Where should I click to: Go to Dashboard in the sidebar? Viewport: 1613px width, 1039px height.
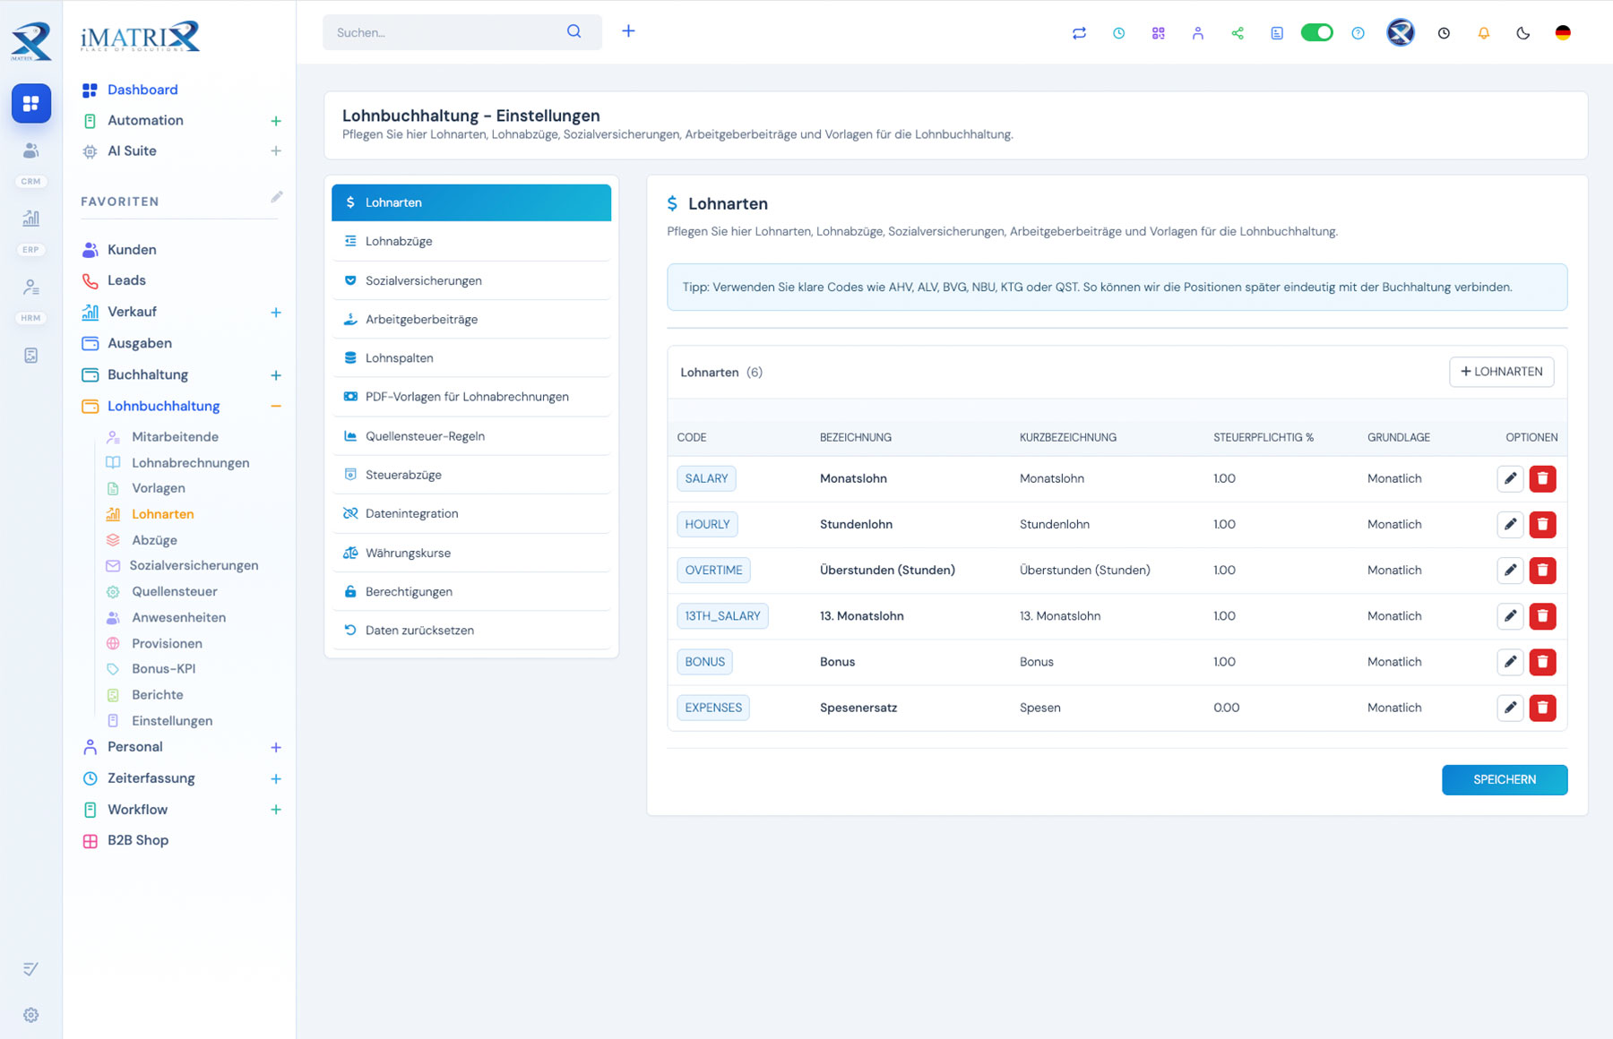142,90
